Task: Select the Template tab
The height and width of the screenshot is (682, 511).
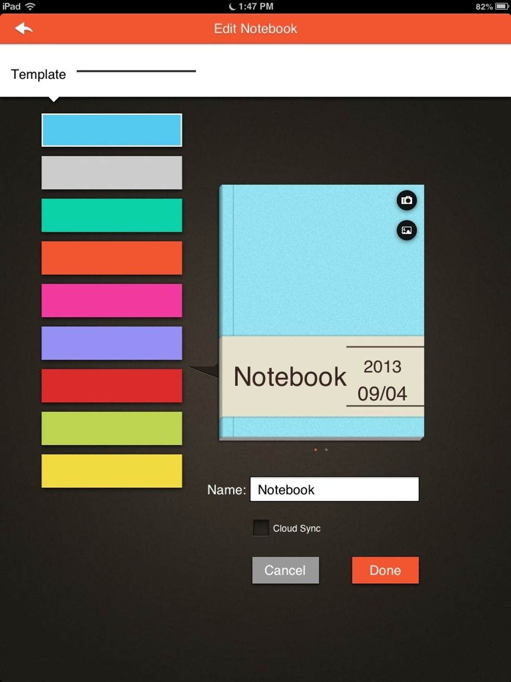Action: pyautogui.click(x=39, y=74)
